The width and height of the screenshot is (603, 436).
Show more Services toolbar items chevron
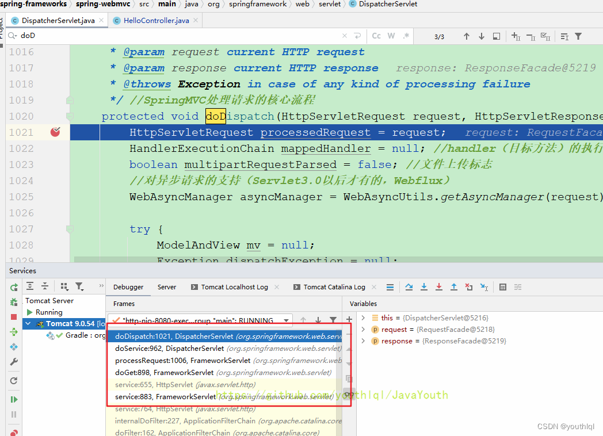(x=101, y=286)
